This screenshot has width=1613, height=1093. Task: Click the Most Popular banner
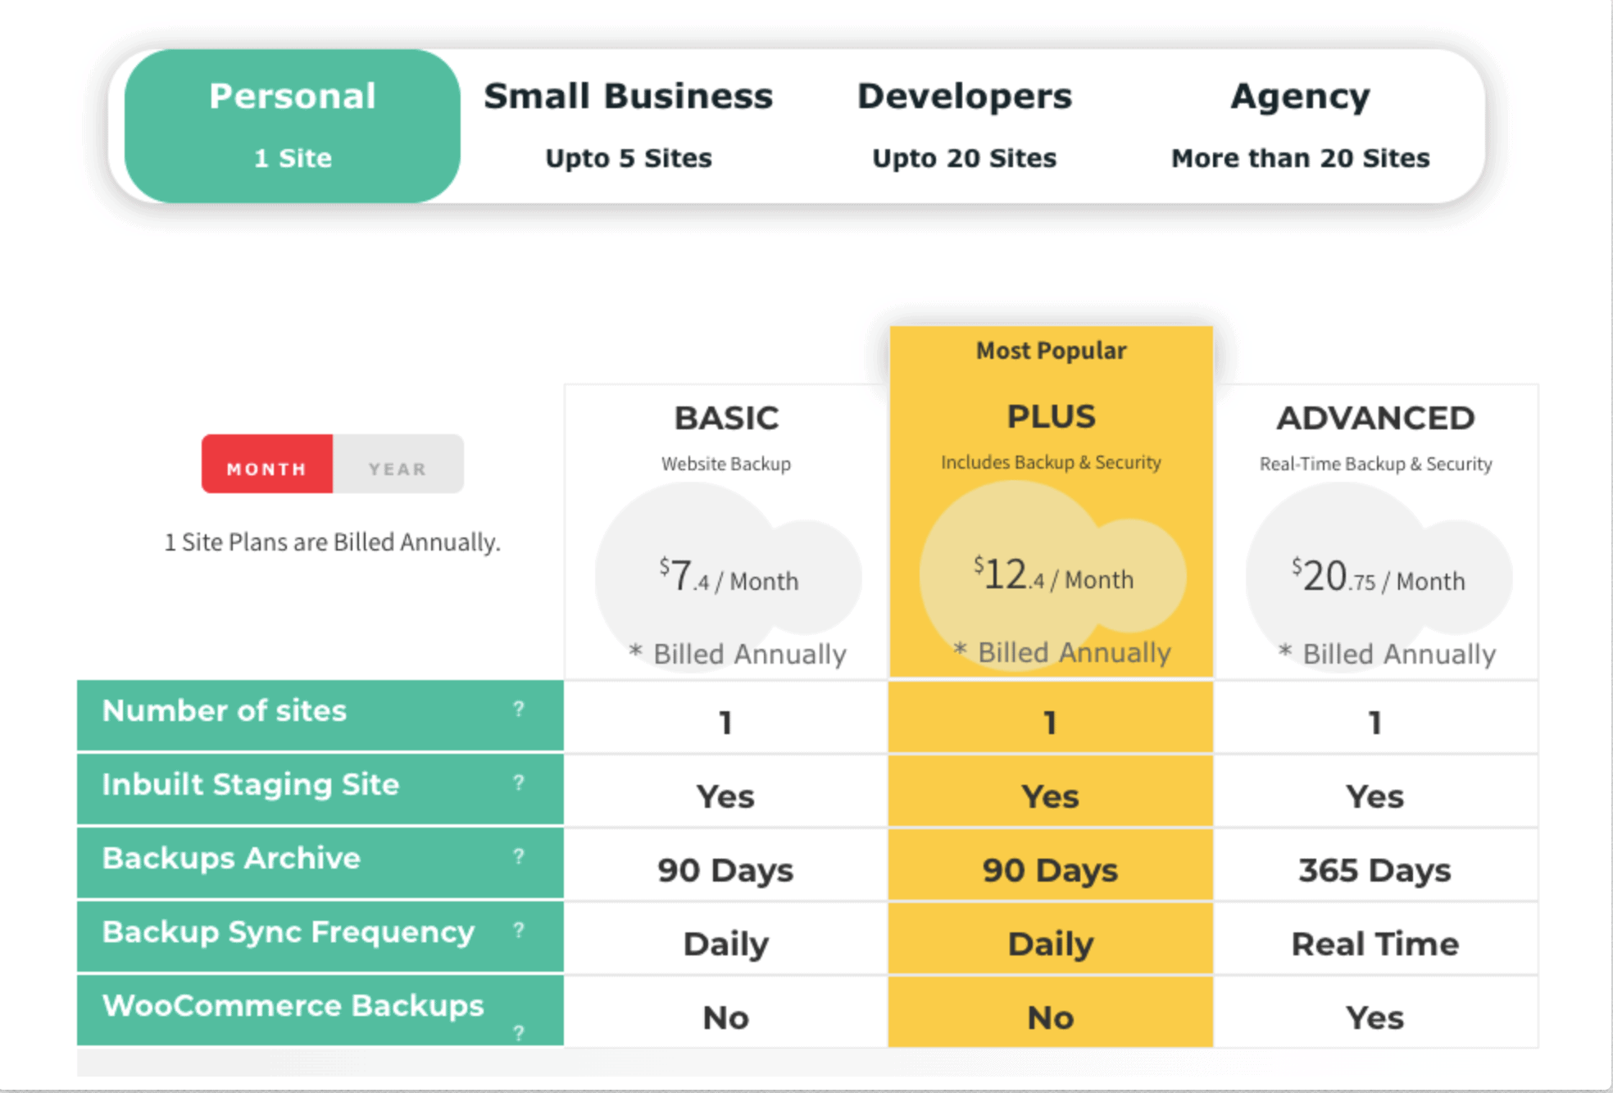[1051, 351]
